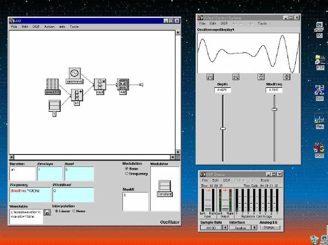Viewport: 328px width, 245px height.
Task: Click the Duration field showing on
Action: [x=22, y=174]
